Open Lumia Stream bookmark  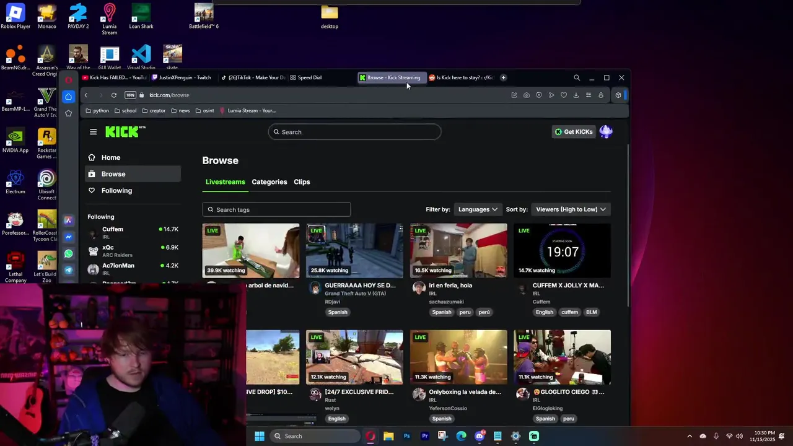tap(248, 111)
